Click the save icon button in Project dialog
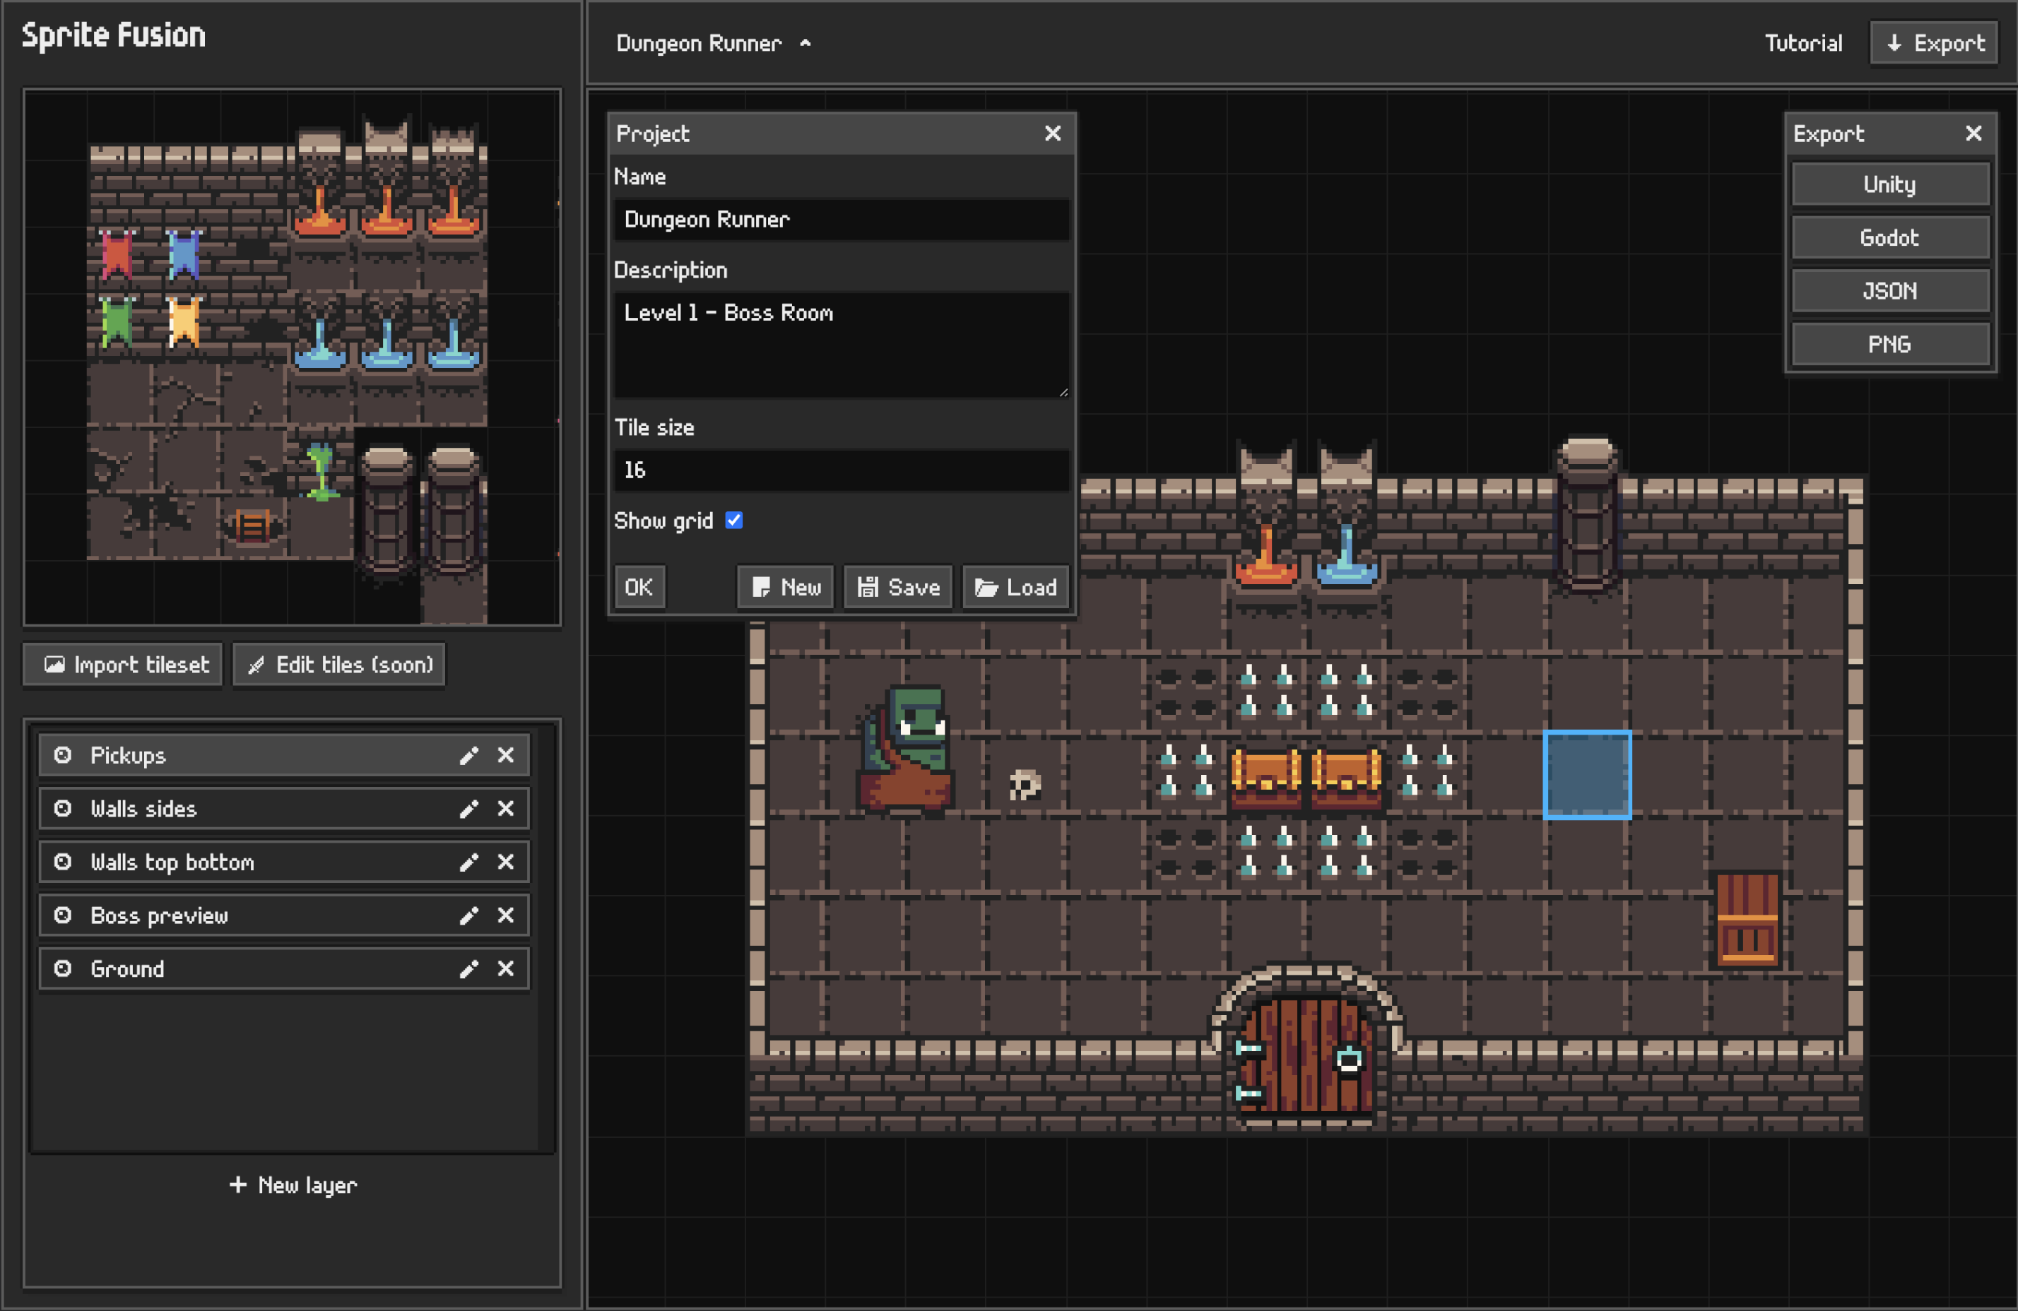The width and height of the screenshot is (2018, 1311). coord(899,586)
